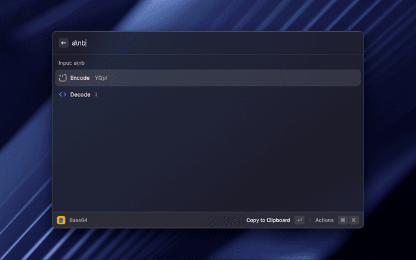Focus the search field containing a\nb
This screenshot has width=416, height=260.
pos(215,43)
